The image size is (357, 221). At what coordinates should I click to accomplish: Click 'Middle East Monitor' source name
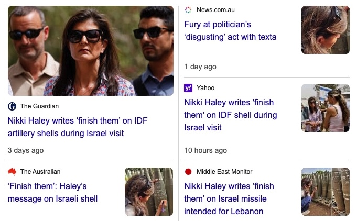pyautogui.click(x=224, y=172)
